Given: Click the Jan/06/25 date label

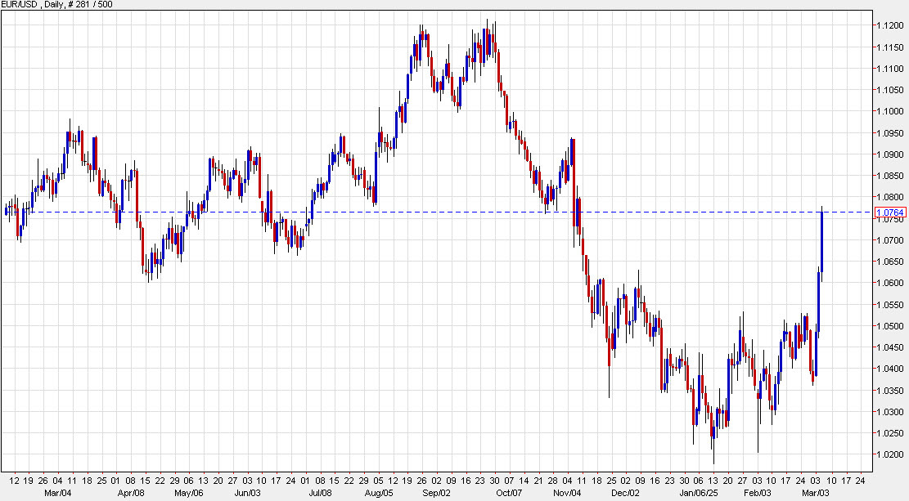Looking at the screenshot, I should coord(699,493).
